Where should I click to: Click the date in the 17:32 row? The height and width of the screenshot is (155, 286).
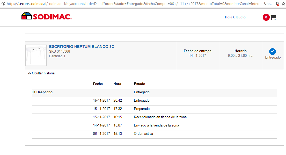pyautogui.click(x=101, y=109)
